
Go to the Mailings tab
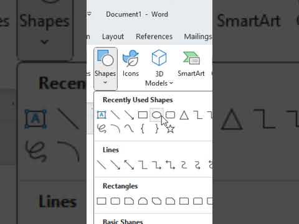pyautogui.click(x=198, y=37)
